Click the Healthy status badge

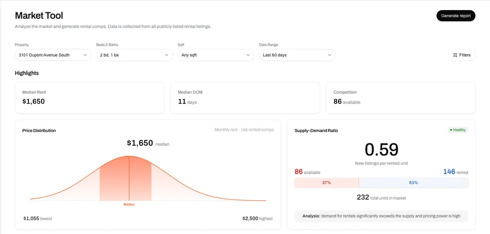click(x=458, y=130)
